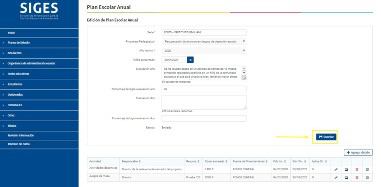Save the plan with Guardar button
This screenshot has width=381, height=187.
(326, 137)
